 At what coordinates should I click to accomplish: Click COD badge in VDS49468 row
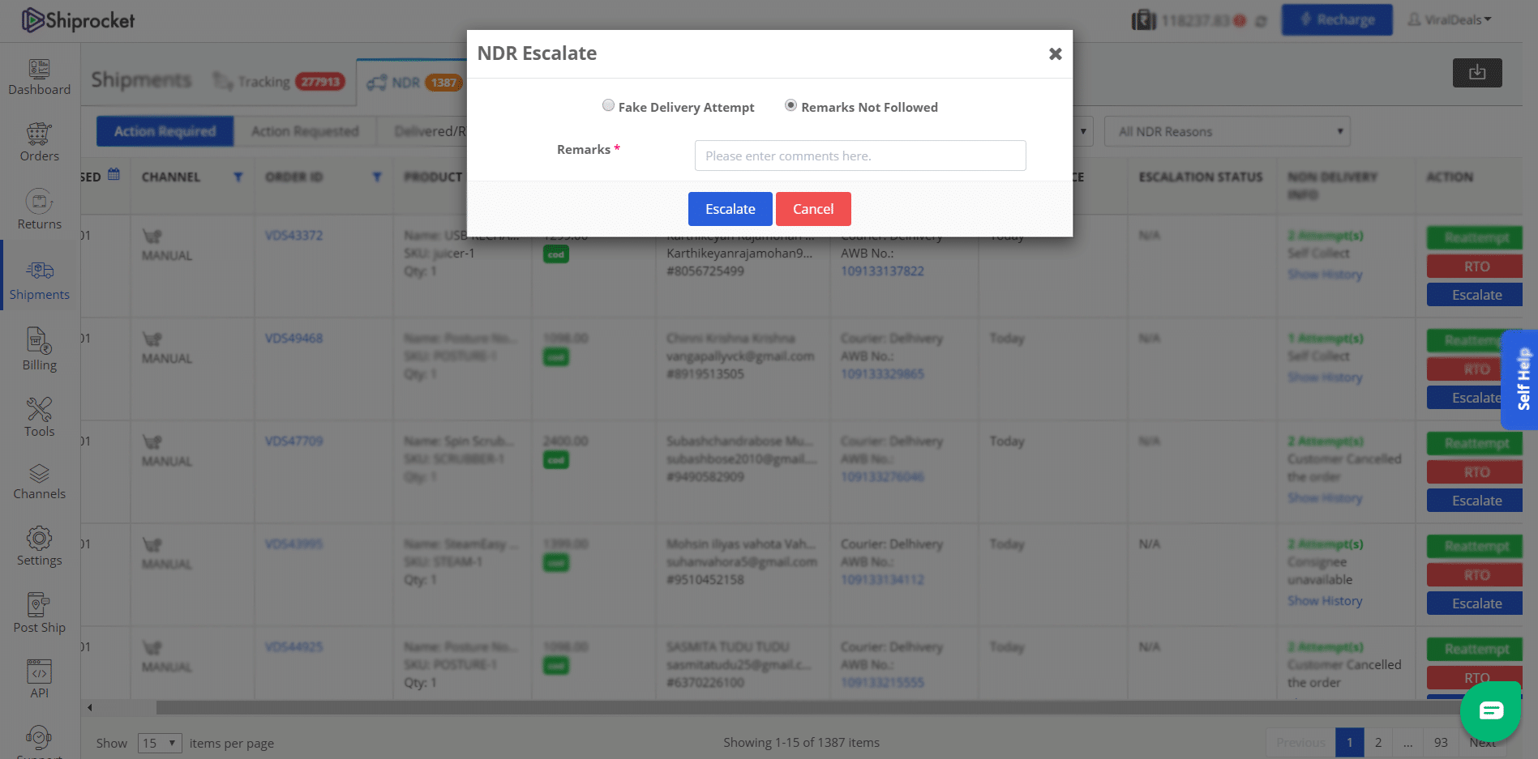[x=555, y=357]
